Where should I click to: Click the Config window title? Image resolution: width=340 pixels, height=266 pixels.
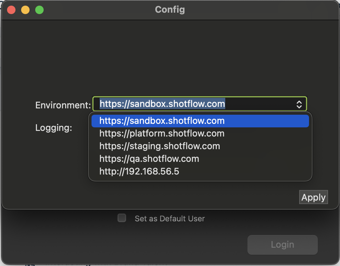170,10
